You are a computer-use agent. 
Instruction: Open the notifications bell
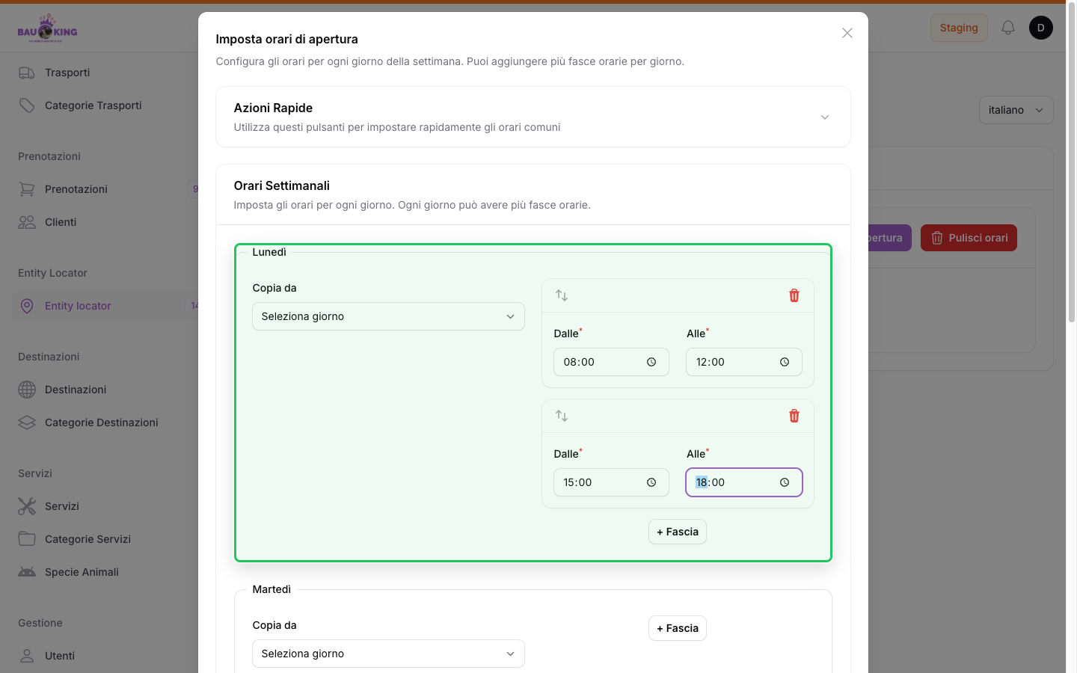1008,28
